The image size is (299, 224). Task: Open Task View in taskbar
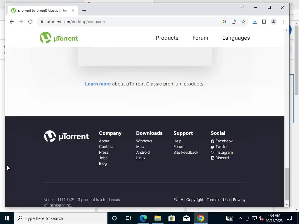pos(128,218)
